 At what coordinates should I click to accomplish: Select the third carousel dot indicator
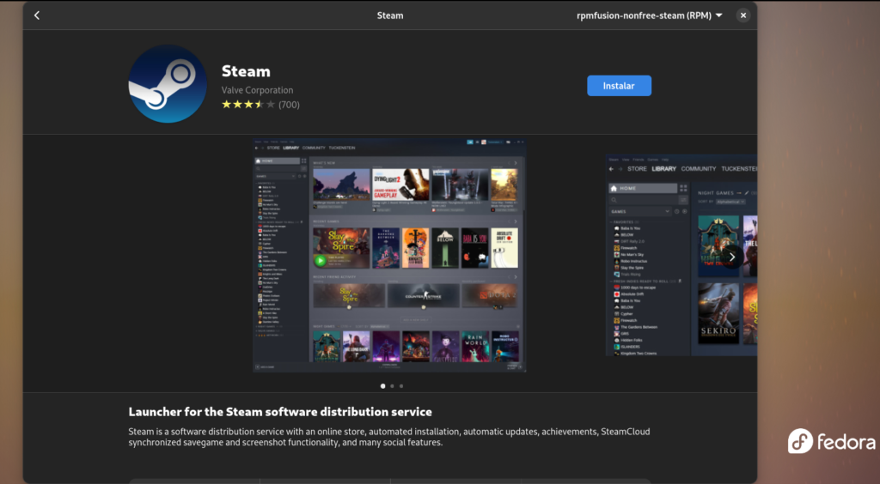(400, 386)
